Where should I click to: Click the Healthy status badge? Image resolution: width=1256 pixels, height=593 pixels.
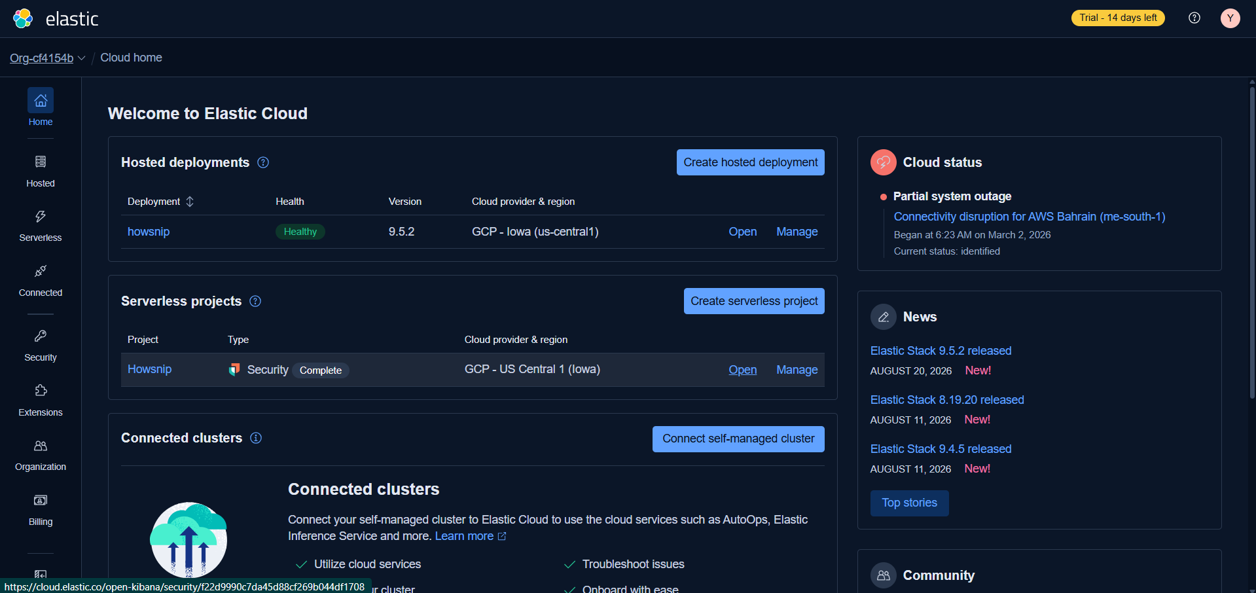(x=300, y=232)
